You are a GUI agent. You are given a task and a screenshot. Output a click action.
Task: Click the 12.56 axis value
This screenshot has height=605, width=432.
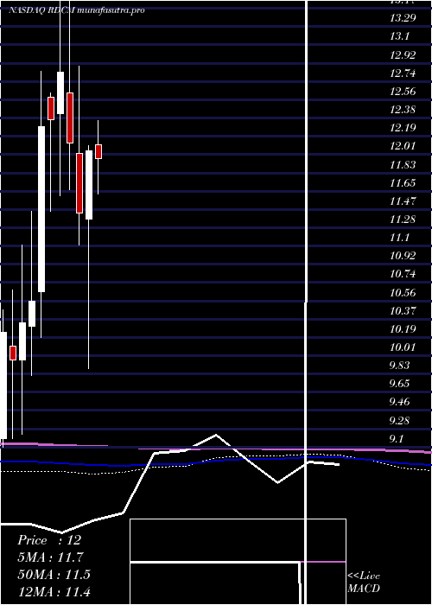coord(403,92)
